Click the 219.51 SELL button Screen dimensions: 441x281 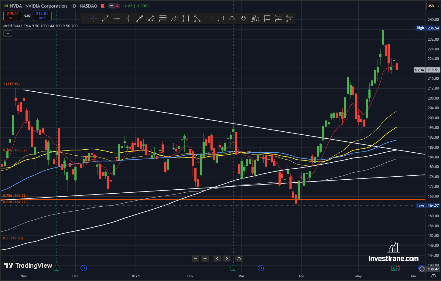pyautogui.click(x=13, y=16)
